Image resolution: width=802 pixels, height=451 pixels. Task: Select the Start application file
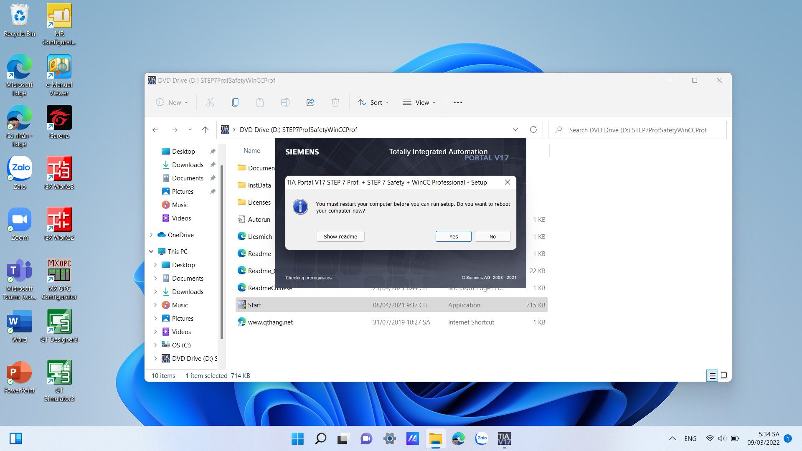click(254, 305)
